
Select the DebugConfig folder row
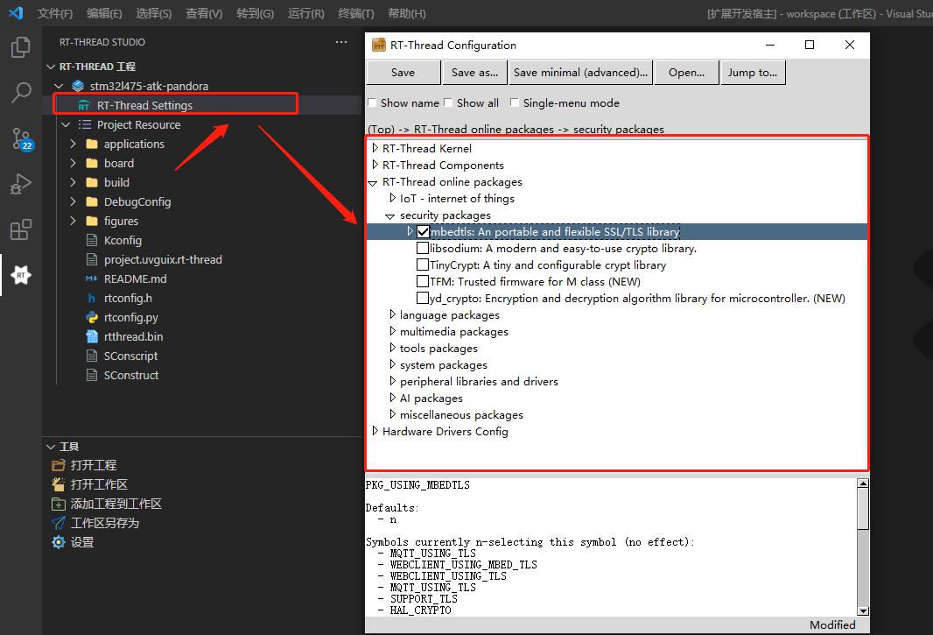coord(202,202)
